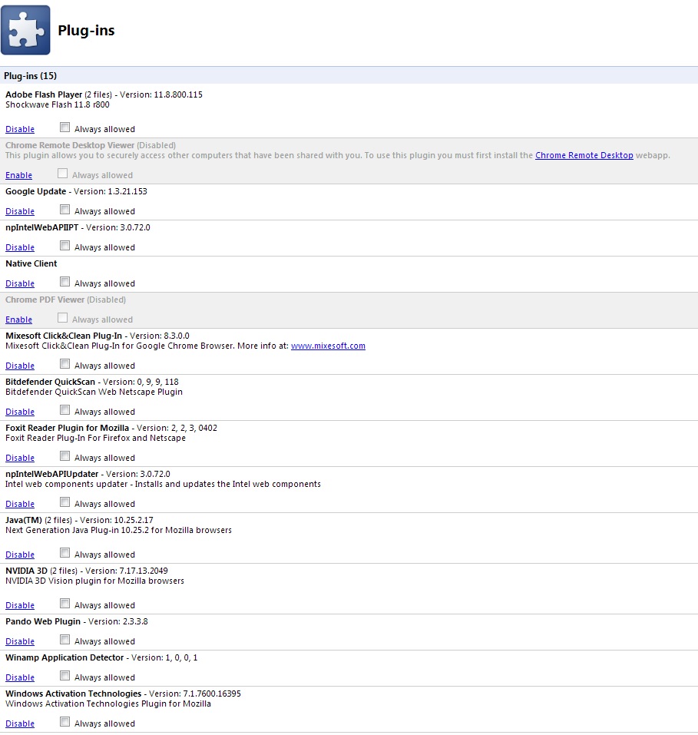
Task: Enable Always allowed for Mixesoft Click&Clean
Action: pos(65,363)
